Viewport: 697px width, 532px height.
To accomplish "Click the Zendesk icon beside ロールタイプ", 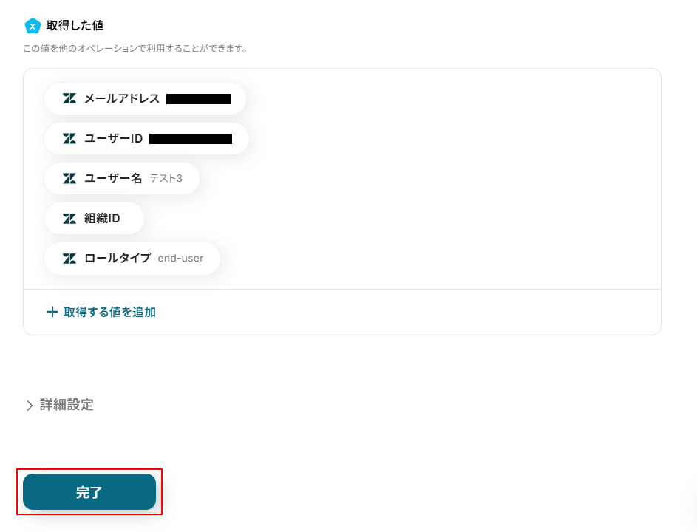I will click(x=69, y=258).
